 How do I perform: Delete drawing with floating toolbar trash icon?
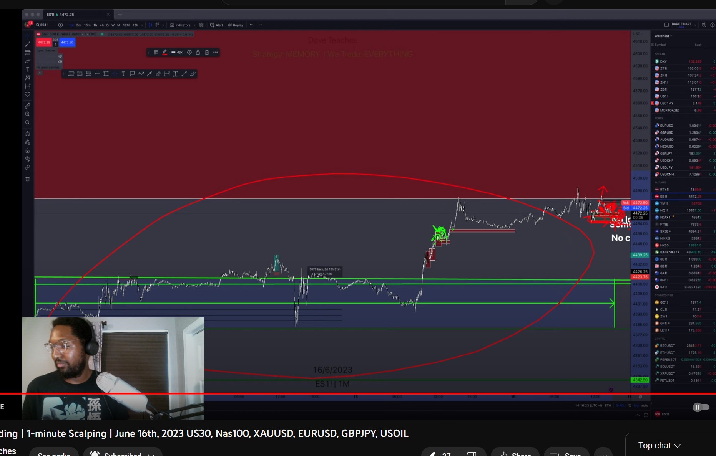pos(207,52)
